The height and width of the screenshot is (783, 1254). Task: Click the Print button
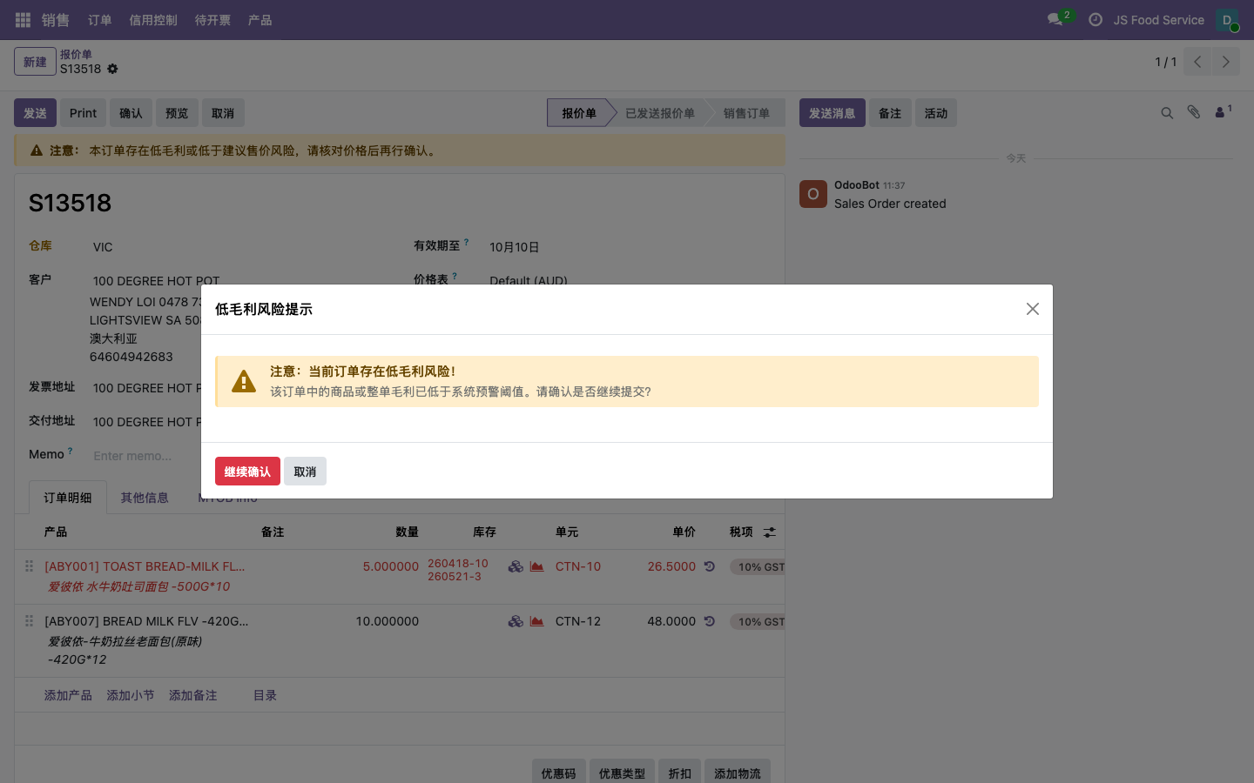(83, 113)
